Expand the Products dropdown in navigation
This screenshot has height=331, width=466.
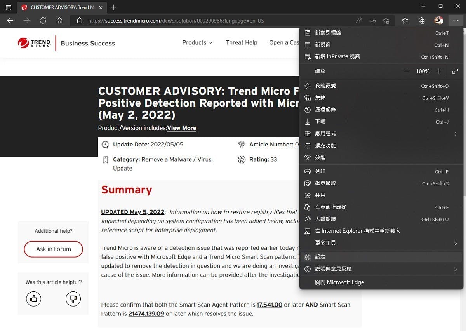(x=197, y=43)
